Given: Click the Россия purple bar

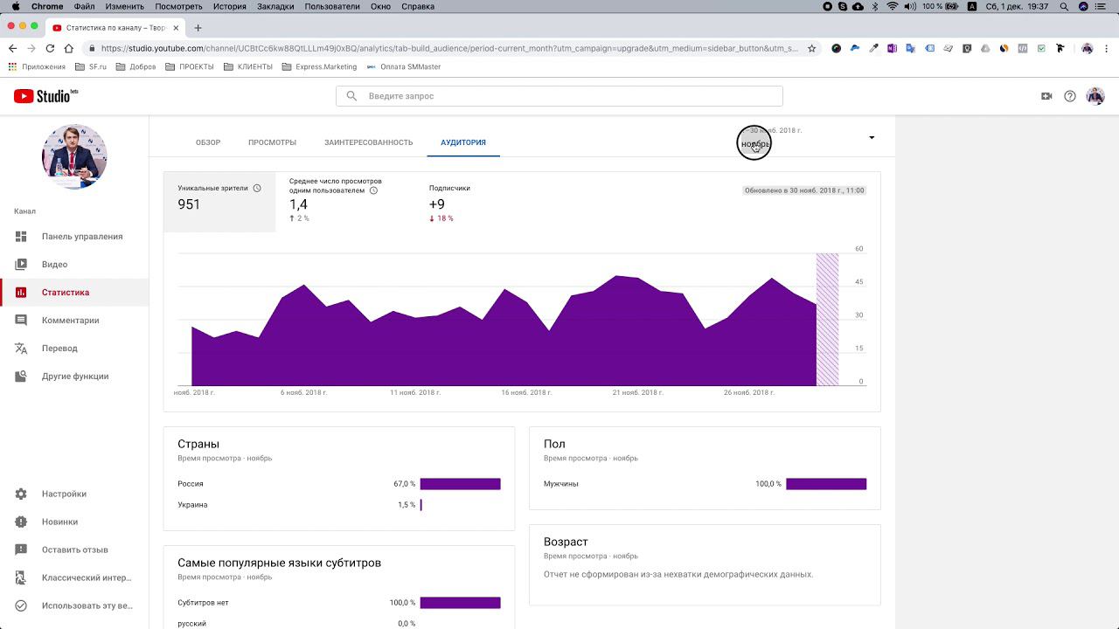Looking at the screenshot, I should click(460, 484).
